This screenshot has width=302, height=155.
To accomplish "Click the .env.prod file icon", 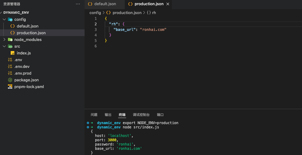I will pyautogui.click(x=10, y=73).
